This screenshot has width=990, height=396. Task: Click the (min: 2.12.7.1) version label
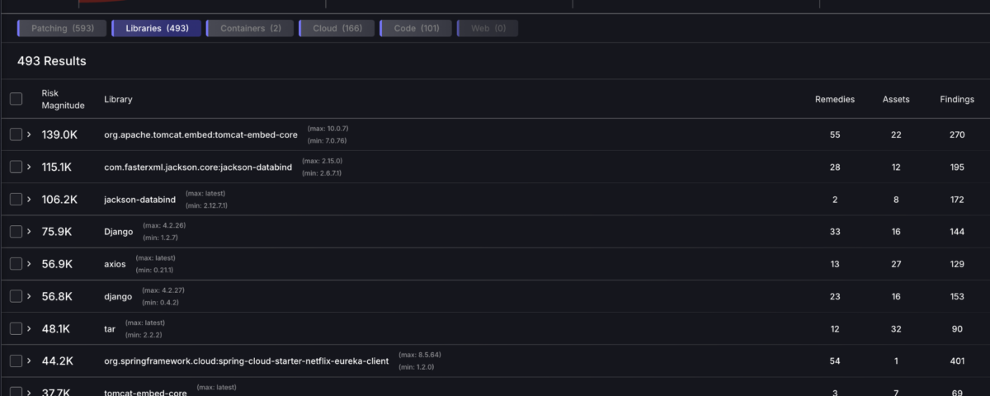click(x=206, y=205)
